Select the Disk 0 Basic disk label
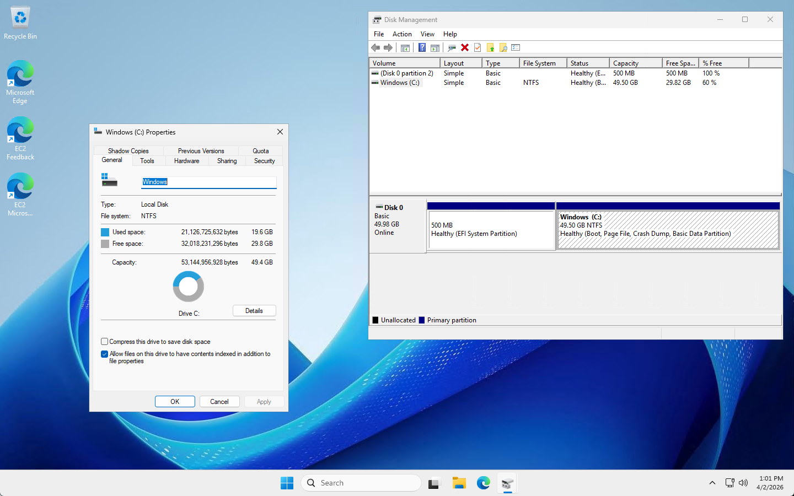 398,226
